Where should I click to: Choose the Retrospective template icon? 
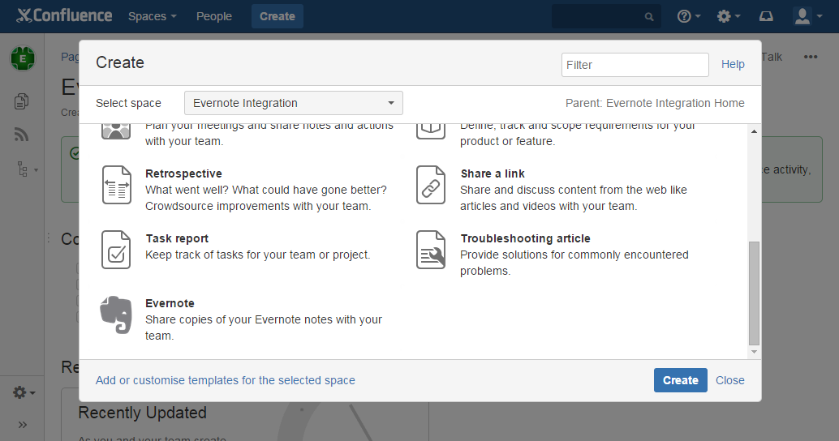(x=116, y=185)
